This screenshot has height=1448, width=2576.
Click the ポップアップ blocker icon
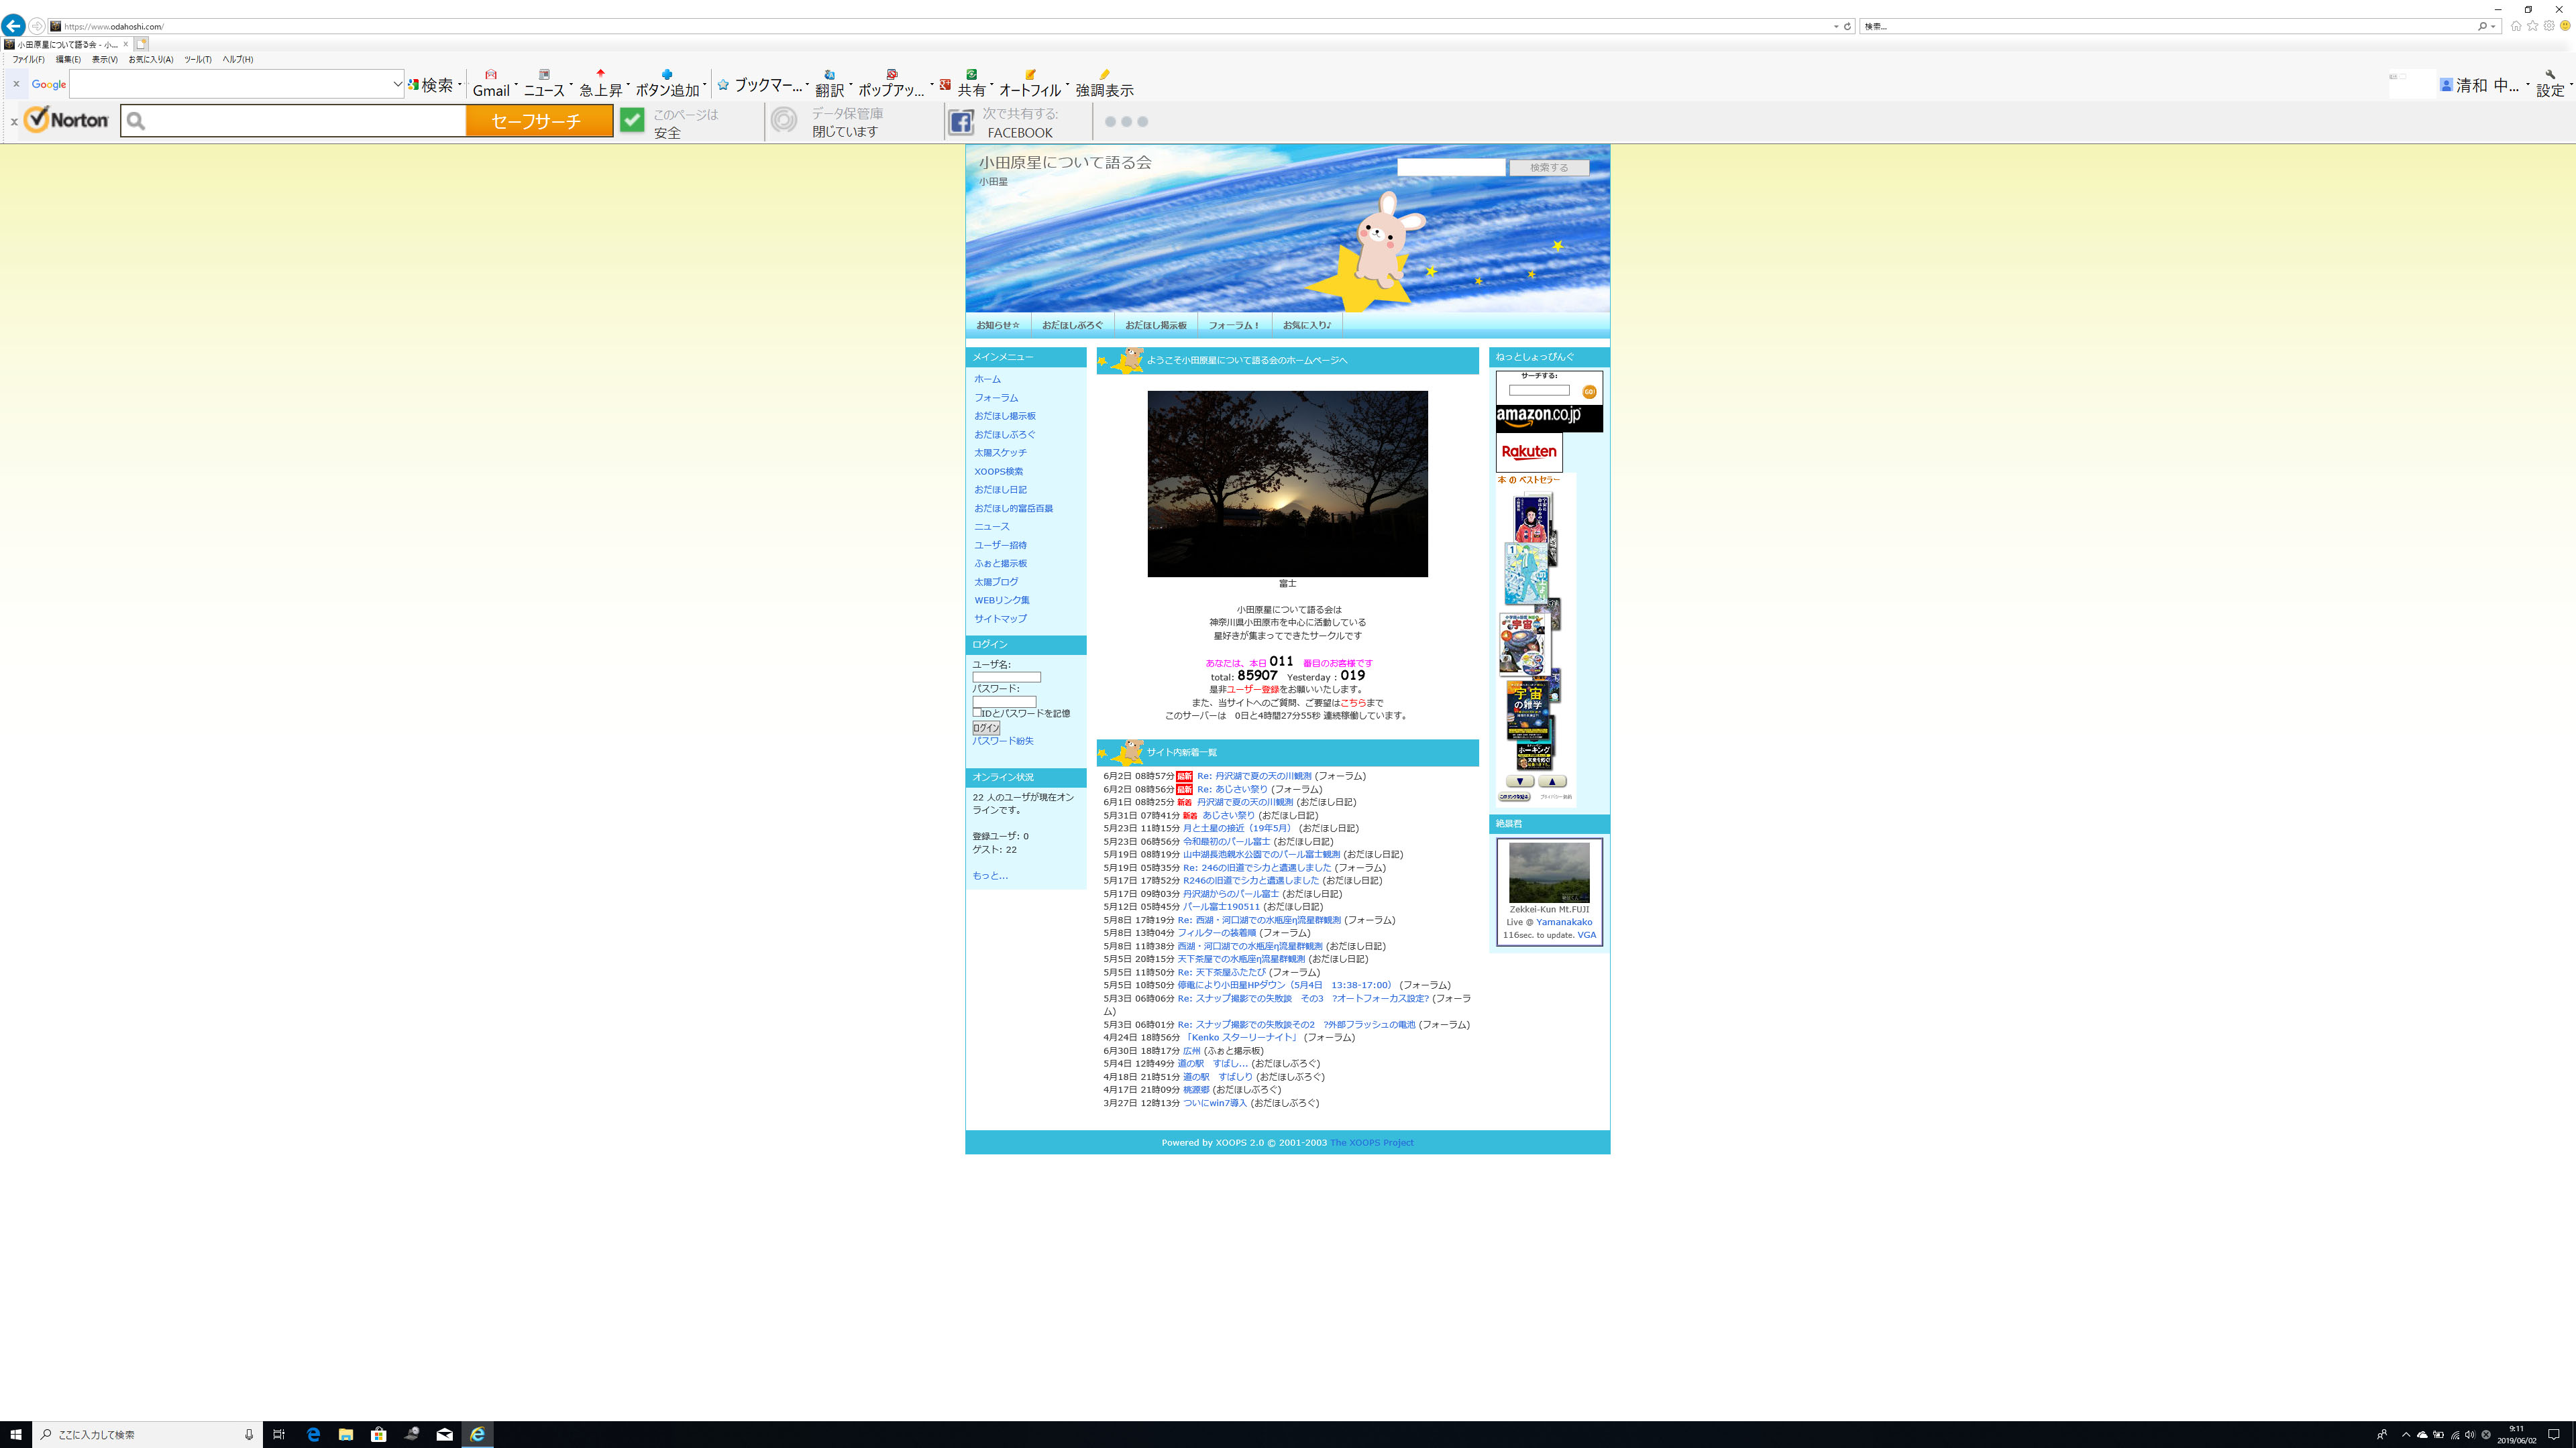[x=891, y=75]
